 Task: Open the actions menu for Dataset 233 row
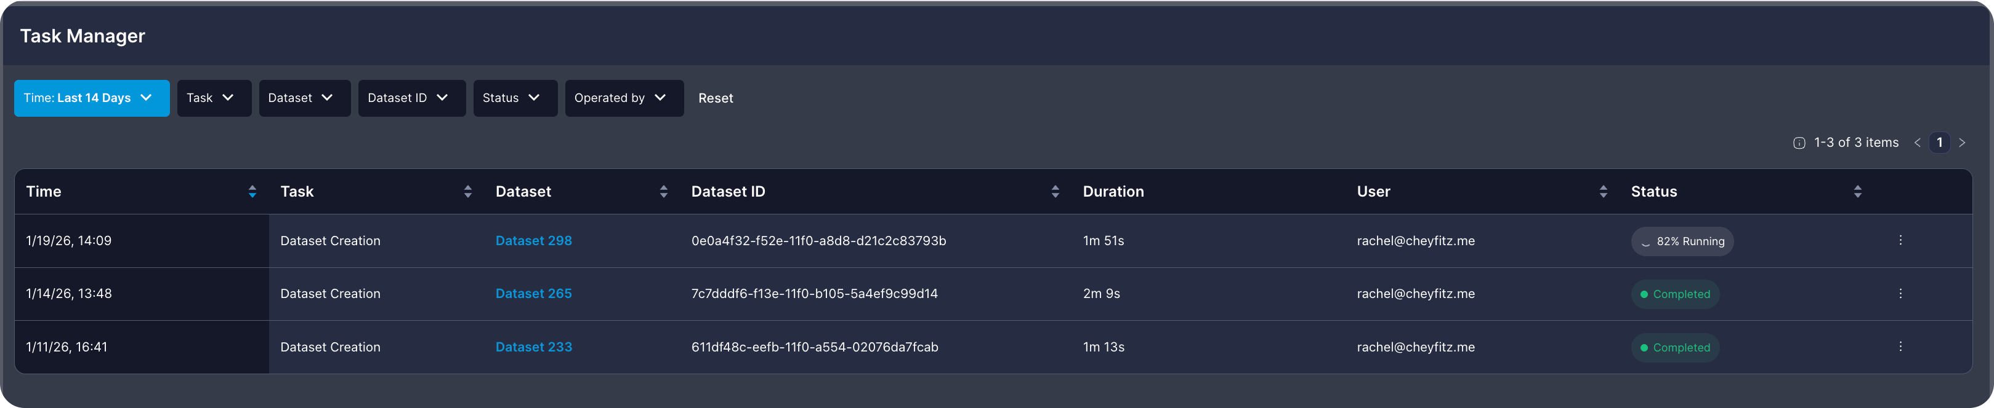coord(1901,347)
